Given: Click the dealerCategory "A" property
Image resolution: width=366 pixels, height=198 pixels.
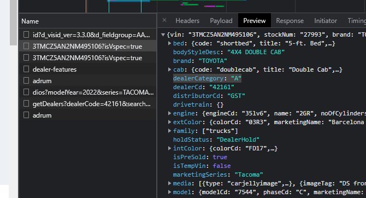Looking at the screenshot, I should click(x=207, y=78).
